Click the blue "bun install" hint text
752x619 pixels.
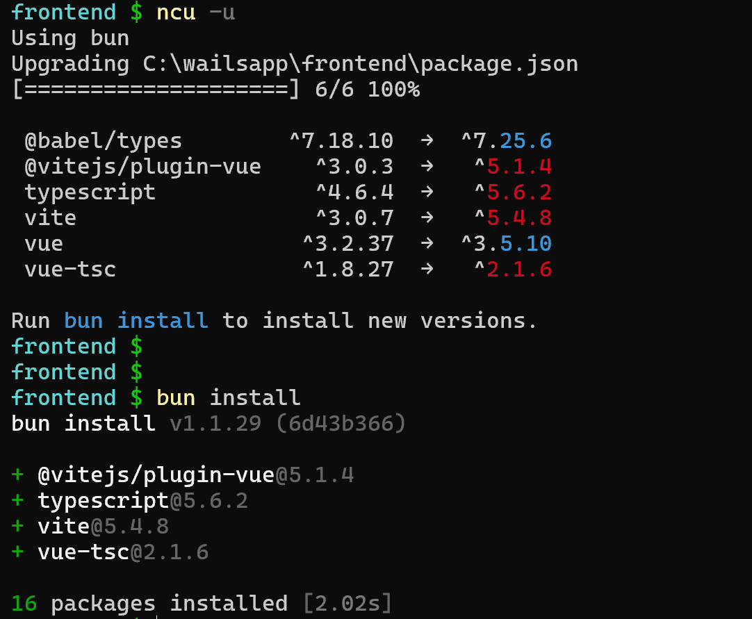pos(136,321)
